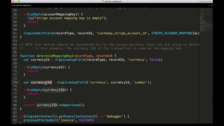Image resolution: width=224 pixels, height=126 pixels.
Task: Click the UNREGISTERED label in title bar
Action: pos(205,1)
